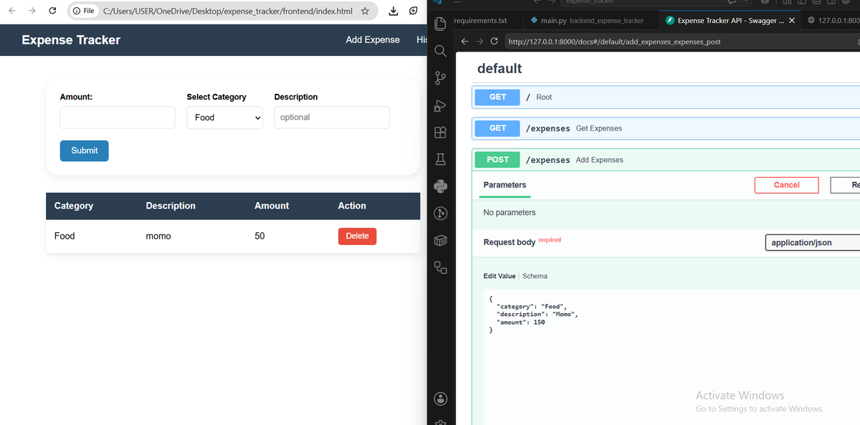Viewport: 860px width, 425px height.
Task: Click the Description optional input field
Action: coord(332,118)
